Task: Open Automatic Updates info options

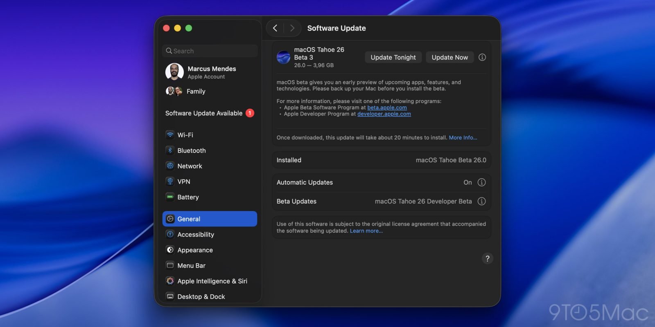Action: [x=482, y=182]
